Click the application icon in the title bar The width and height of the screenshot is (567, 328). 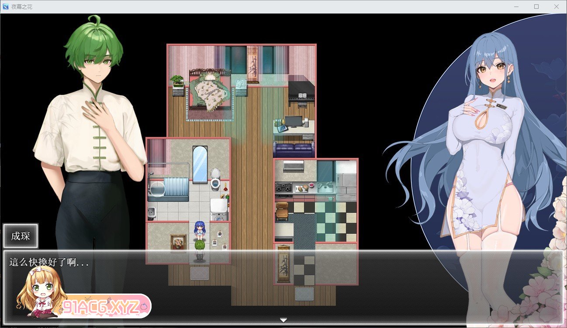click(6, 7)
